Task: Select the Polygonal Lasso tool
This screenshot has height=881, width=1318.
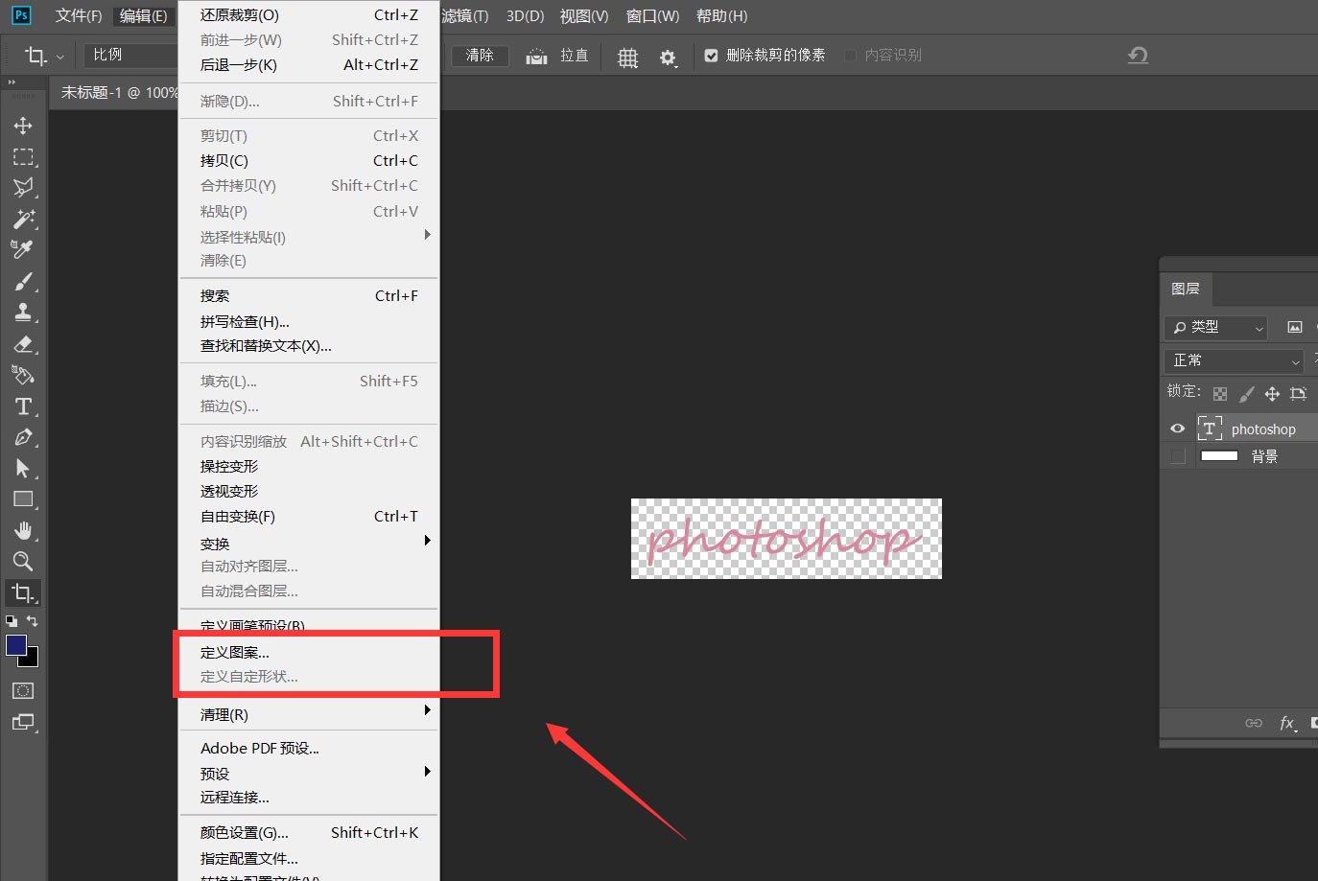Action: (x=23, y=187)
